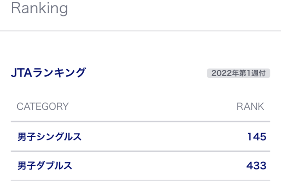Click the singles rank value 145
This screenshot has height=190, width=281.
click(x=256, y=137)
